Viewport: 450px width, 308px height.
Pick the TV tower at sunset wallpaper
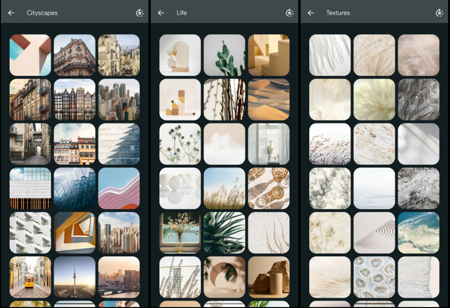pyautogui.click(x=75, y=277)
